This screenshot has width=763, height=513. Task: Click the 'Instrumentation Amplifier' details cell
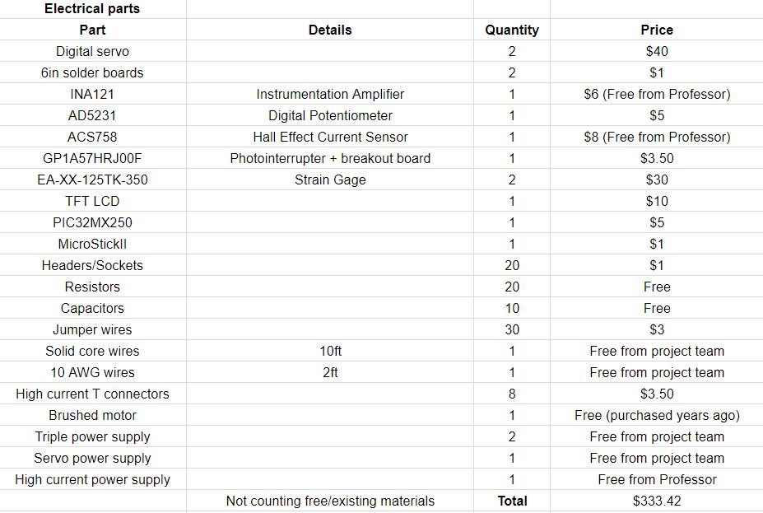[x=330, y=94]
